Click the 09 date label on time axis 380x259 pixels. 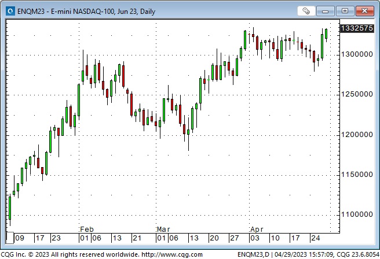click(x=20, y=238)
